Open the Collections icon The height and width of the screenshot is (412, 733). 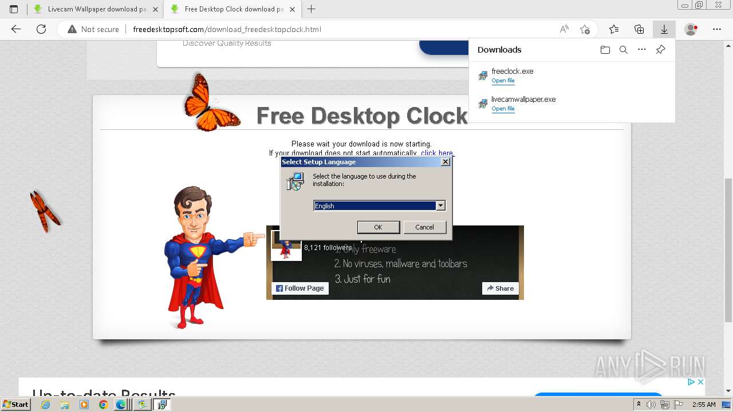pyautogui.click(x=639, y=29)
